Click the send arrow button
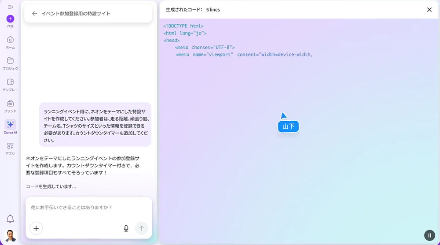The height and width of the screenshot is (245, 440). [141, 228]
